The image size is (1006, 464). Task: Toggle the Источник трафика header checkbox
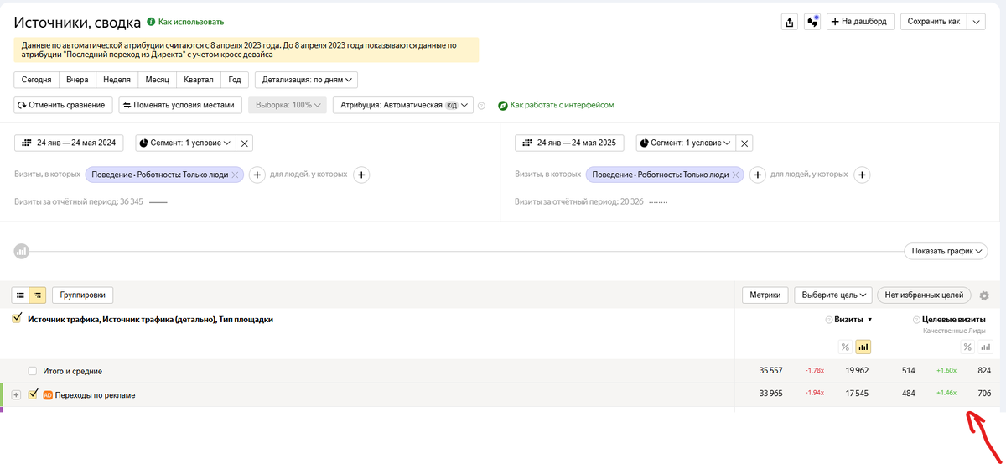pos(17,319)
